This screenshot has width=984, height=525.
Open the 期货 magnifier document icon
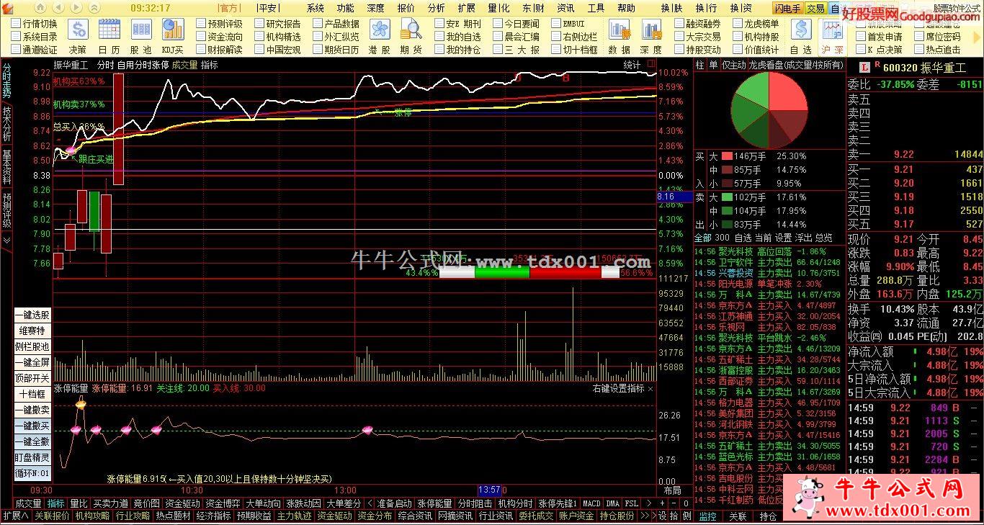[x=411, y=30]
